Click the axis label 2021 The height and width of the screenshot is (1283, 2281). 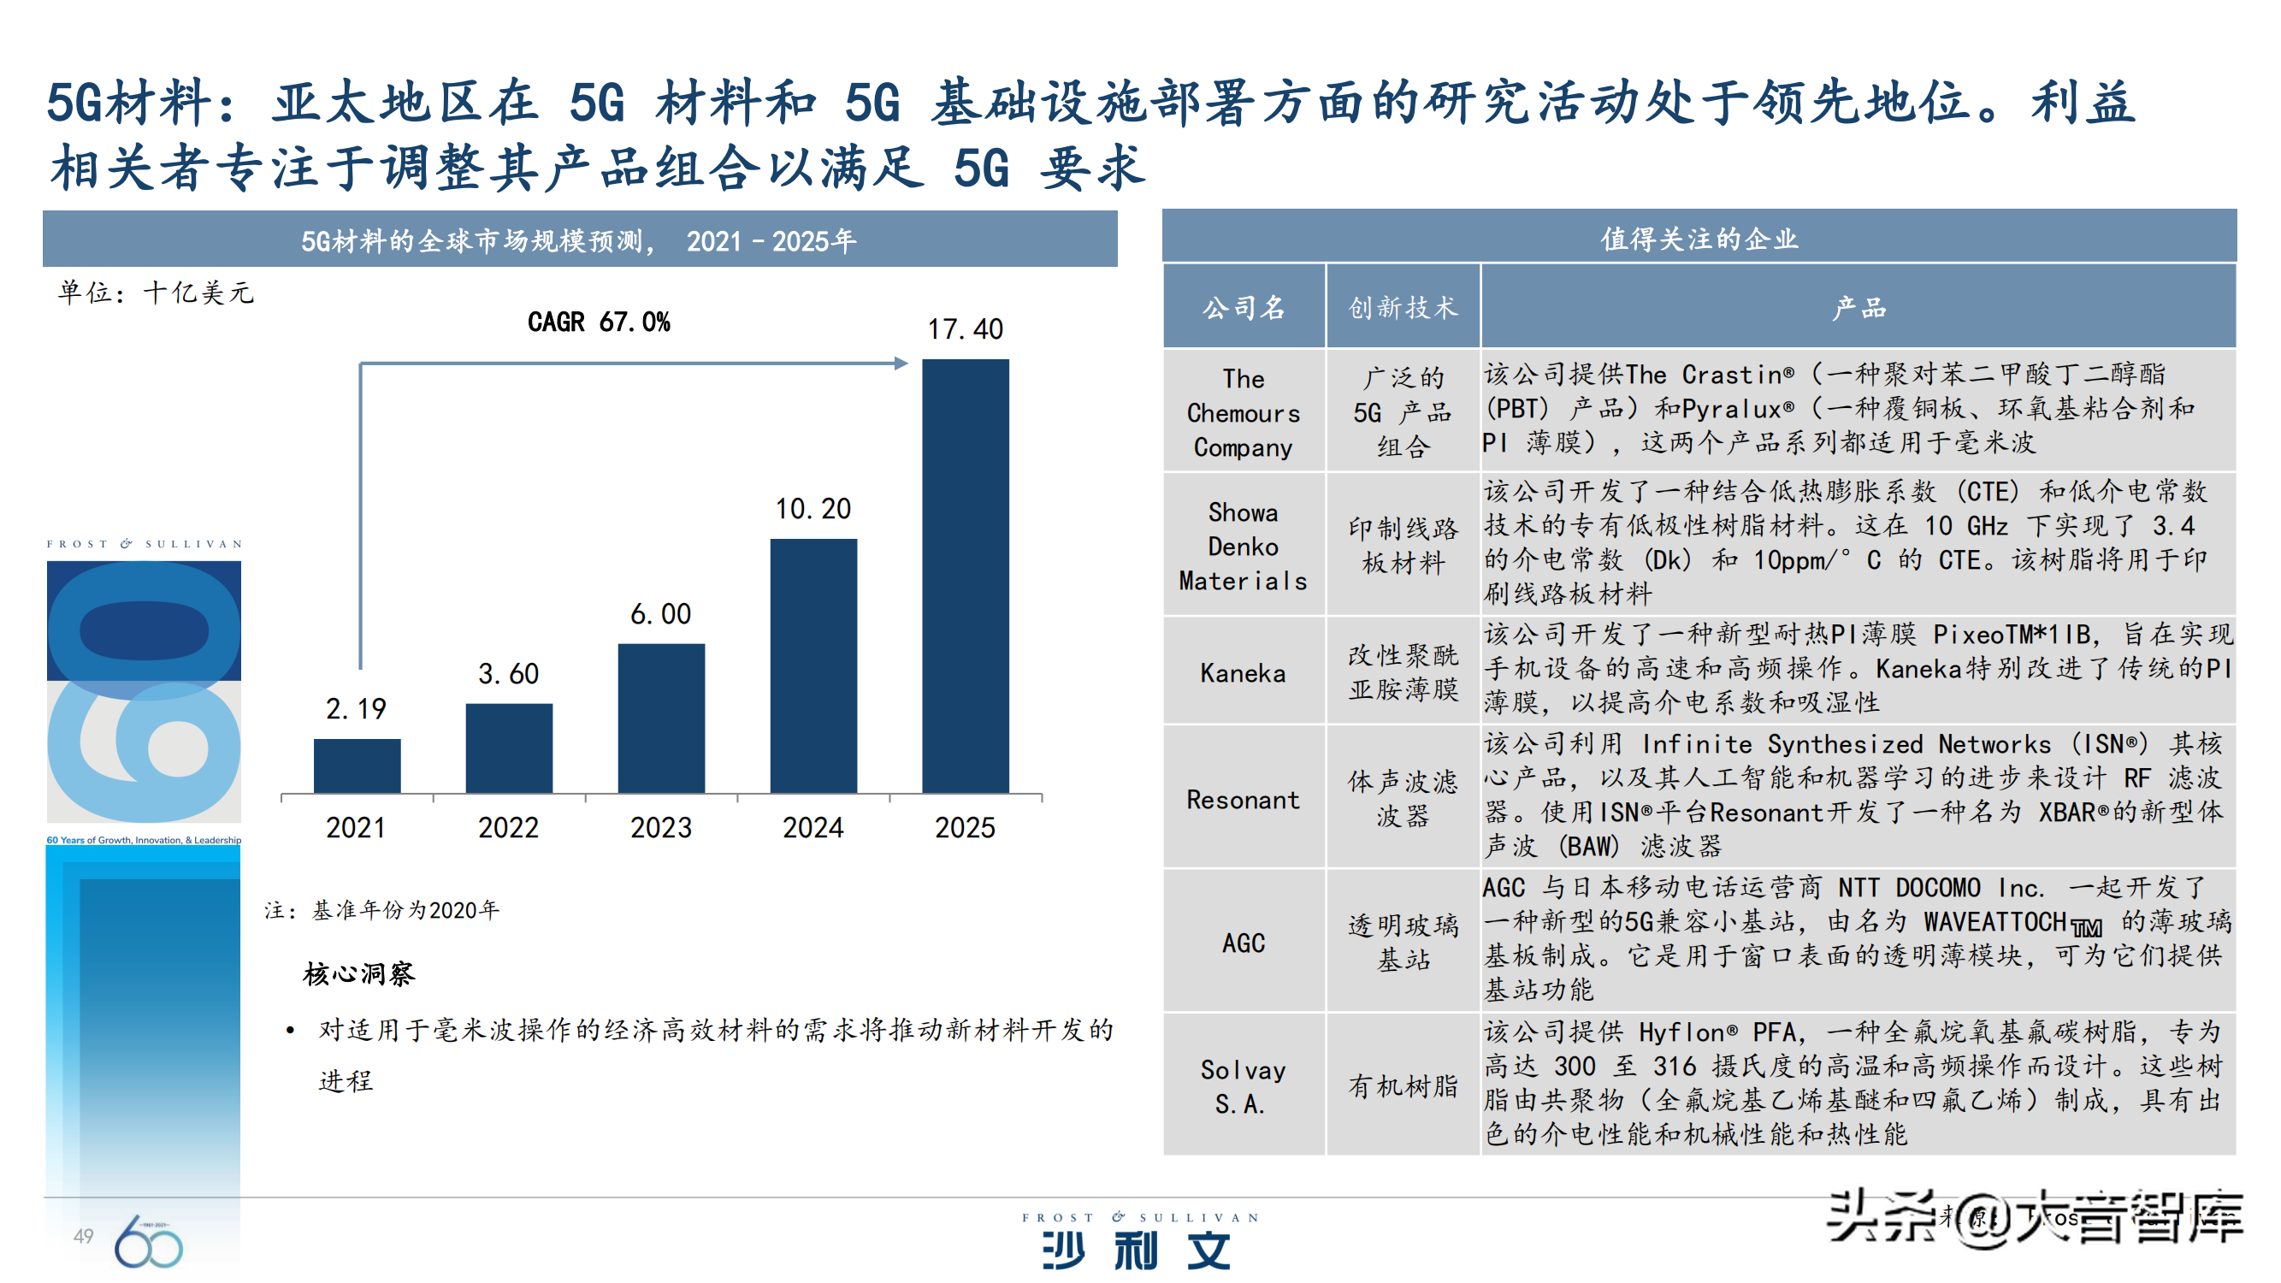[x=356, y=828]
